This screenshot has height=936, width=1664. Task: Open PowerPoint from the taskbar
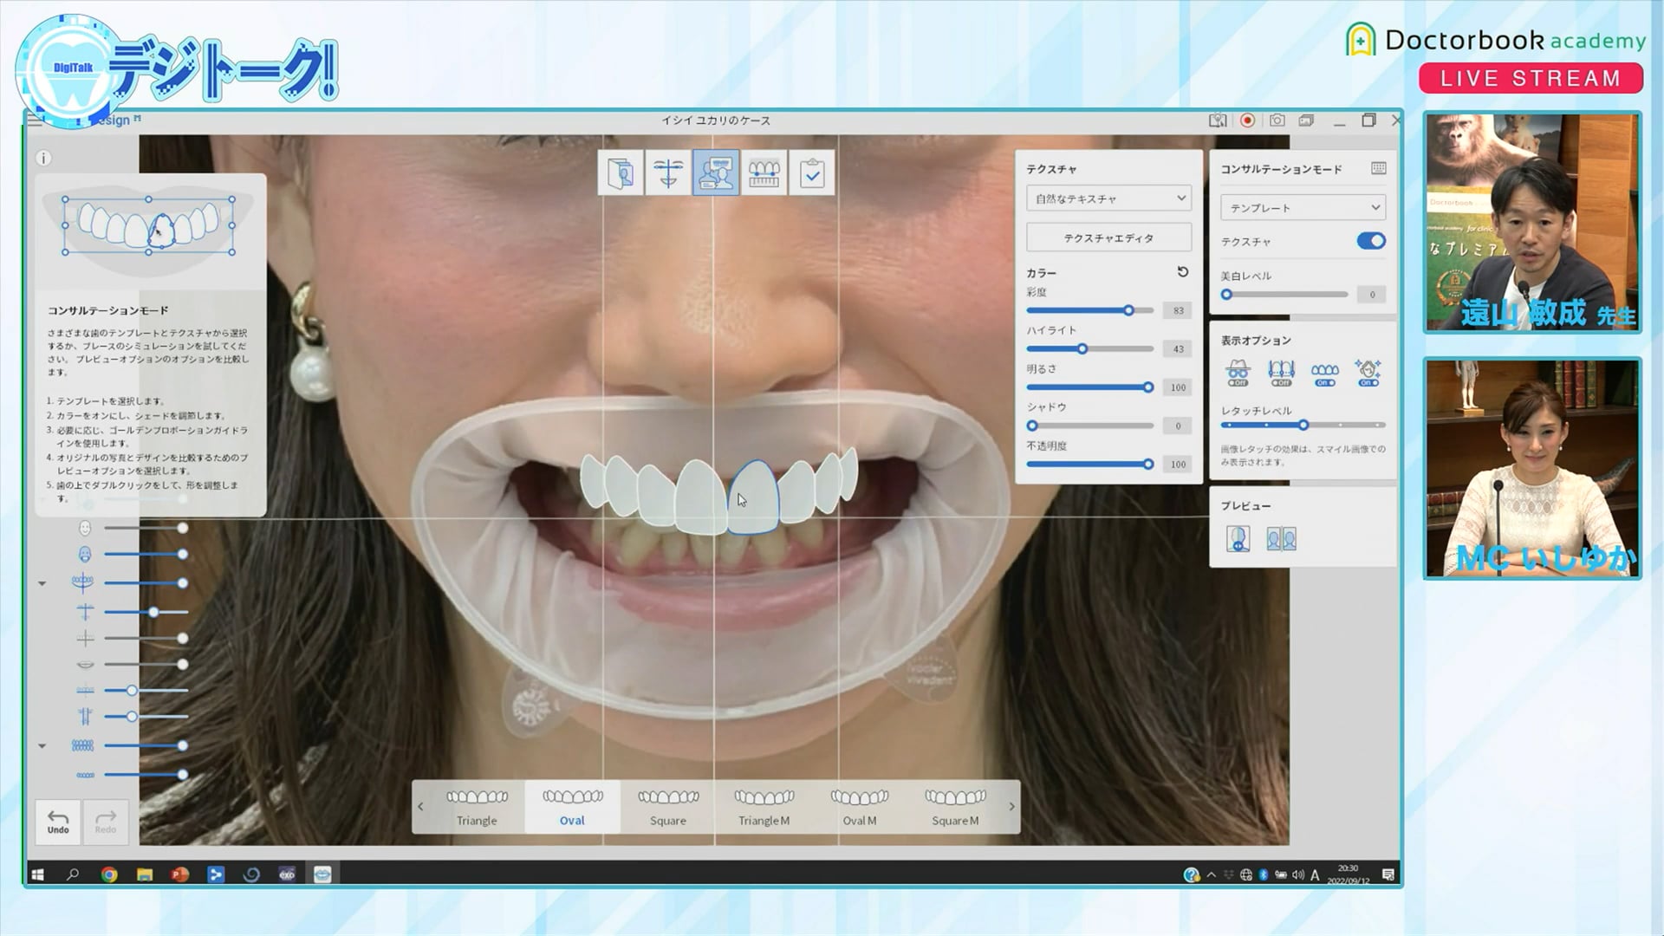click(x=180, y=874)
